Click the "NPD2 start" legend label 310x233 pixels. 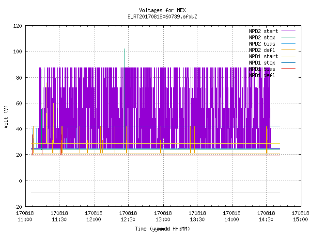coord(263,31)
